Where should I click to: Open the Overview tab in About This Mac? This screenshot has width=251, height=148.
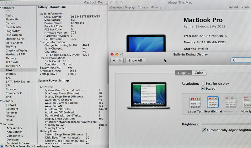116,7
